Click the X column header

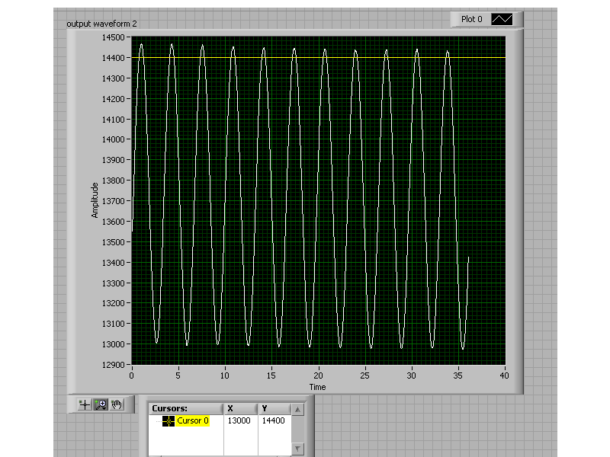tap(230, 408)
